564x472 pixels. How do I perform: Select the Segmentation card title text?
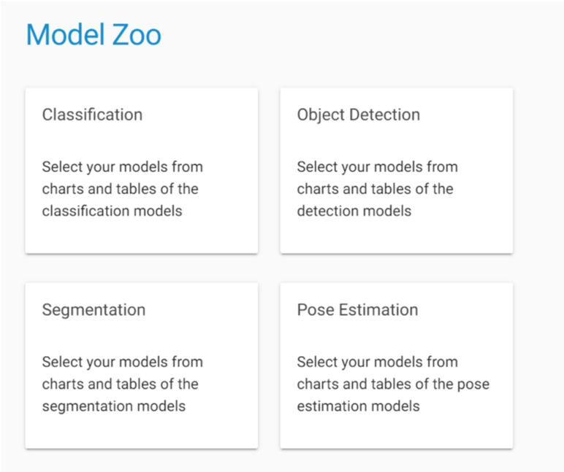point(94,309)
